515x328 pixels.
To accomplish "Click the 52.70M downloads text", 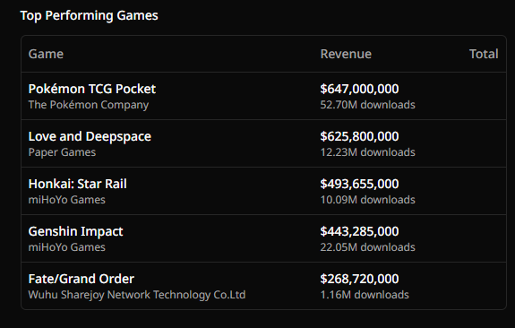I will tap(367, 105).
